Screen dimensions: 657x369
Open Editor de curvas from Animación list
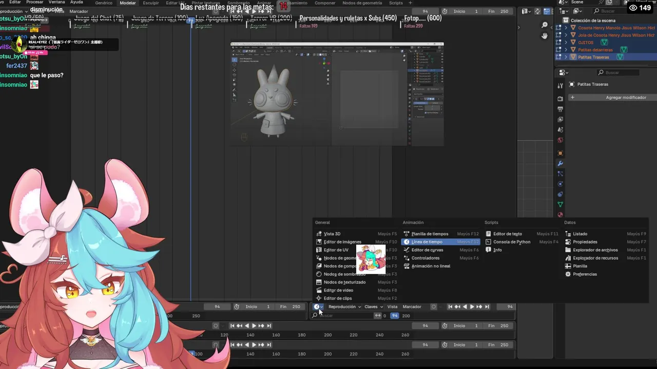click(x=441, y=250)
